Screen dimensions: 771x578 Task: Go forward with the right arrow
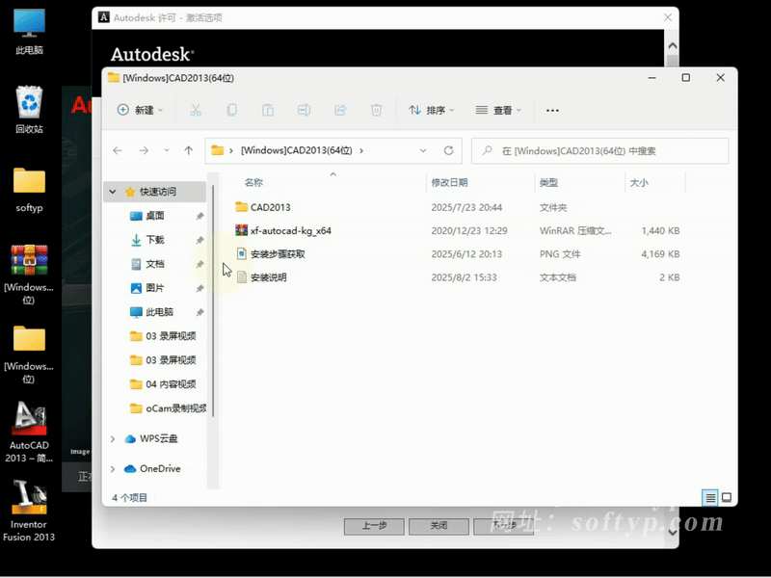pyautogui.click(x=144, y=150)
